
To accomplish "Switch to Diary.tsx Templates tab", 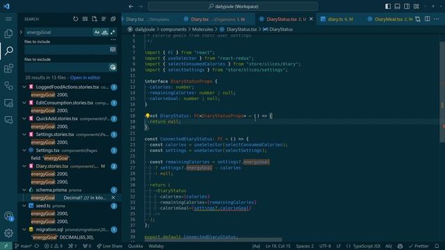I will 148,19.
